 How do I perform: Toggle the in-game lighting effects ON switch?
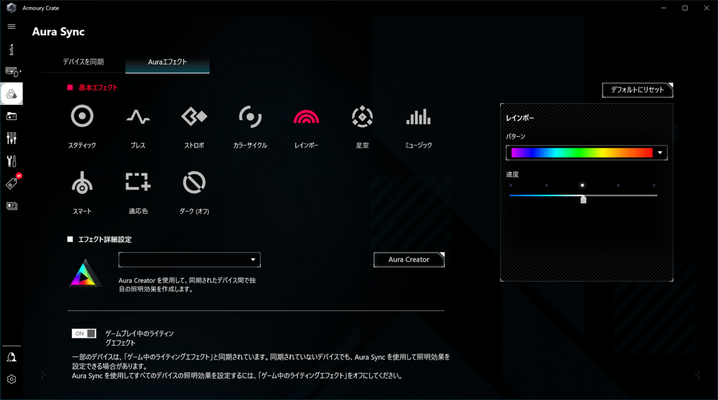pos(84,334)
